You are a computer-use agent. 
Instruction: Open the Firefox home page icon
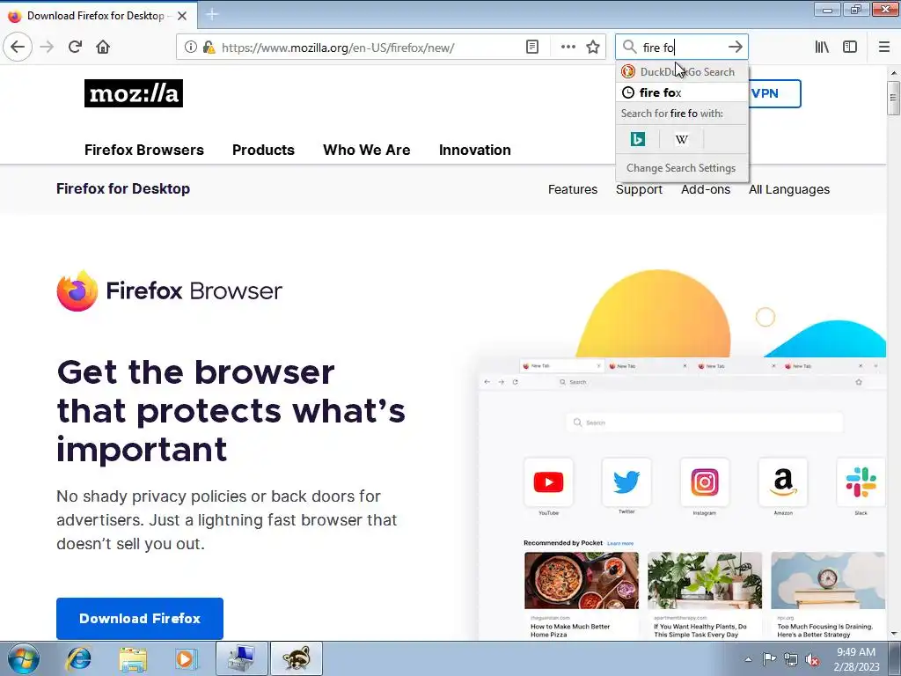[103, 48]
